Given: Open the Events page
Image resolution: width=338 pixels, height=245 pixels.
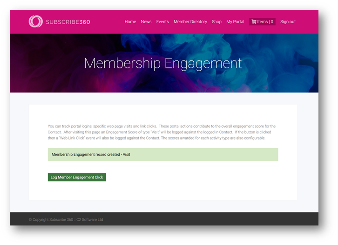Looking at the screenshot, I should (162, 22).
